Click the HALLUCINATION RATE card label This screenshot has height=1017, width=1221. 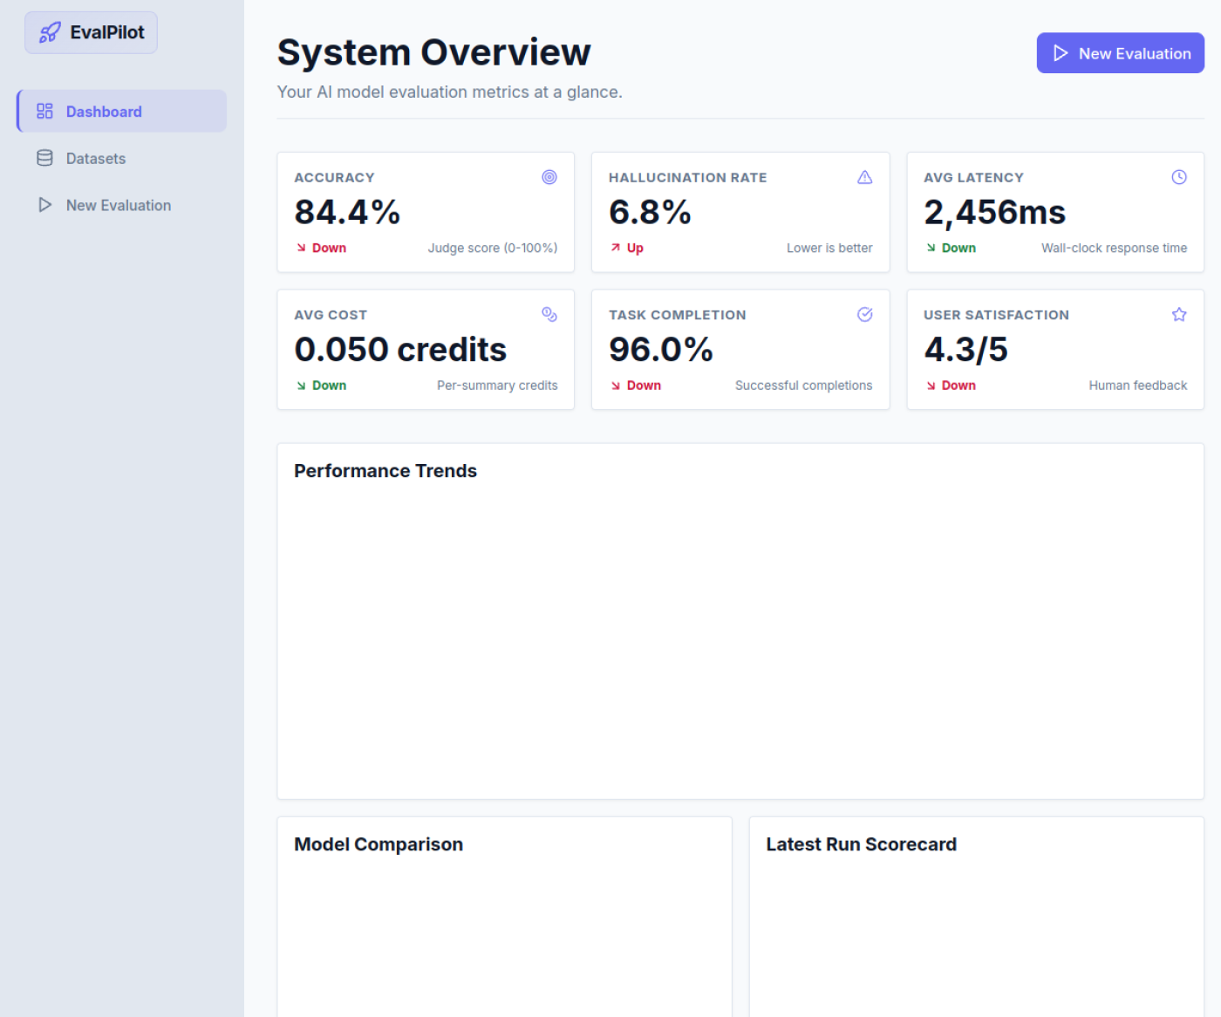(688, 177)
